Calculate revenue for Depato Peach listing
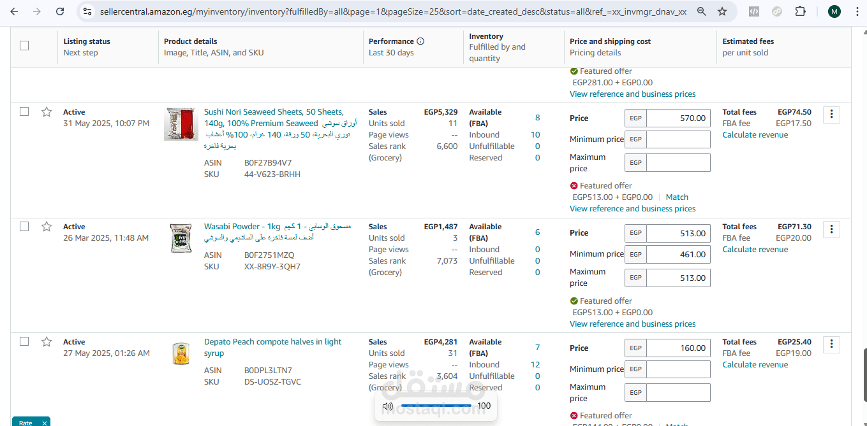The width and height of the screenshot is (867, 426). coord(755,365)
